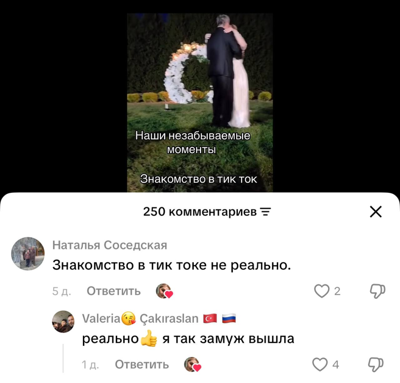
Task: Open Наталья Соседская's profile avatar
Action: click(x=28, y=253)
